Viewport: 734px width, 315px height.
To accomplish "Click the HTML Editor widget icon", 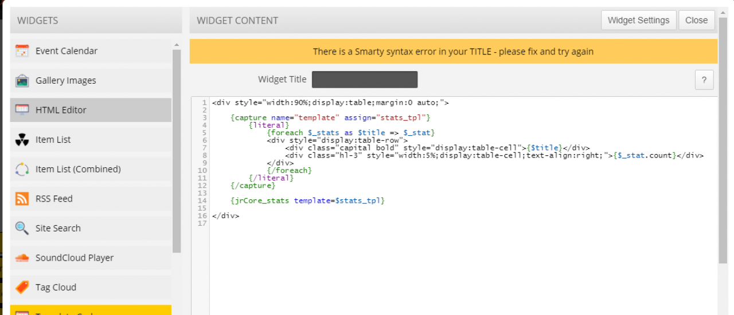I will (x=22, y=110).
